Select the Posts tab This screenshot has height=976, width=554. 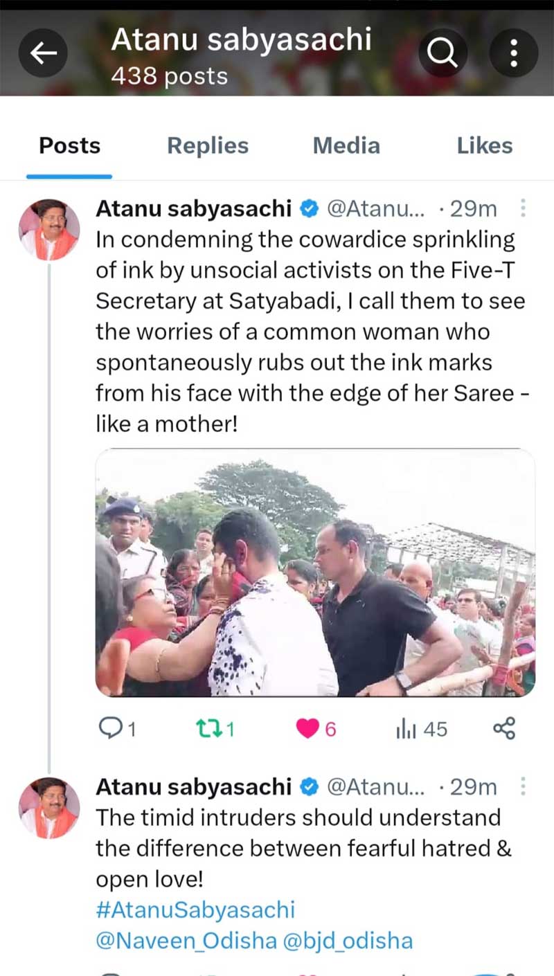[69, 146]
